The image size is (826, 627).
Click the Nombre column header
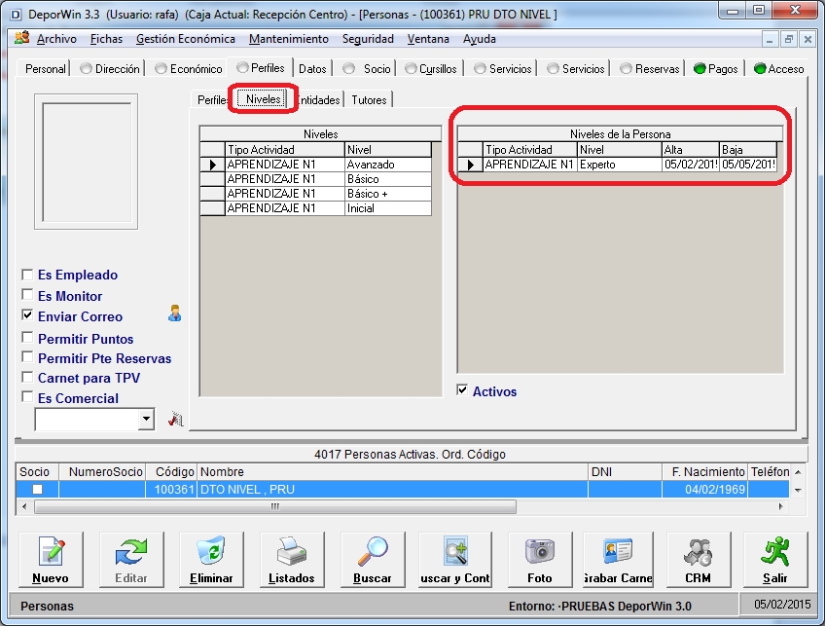tap(392, 471)
